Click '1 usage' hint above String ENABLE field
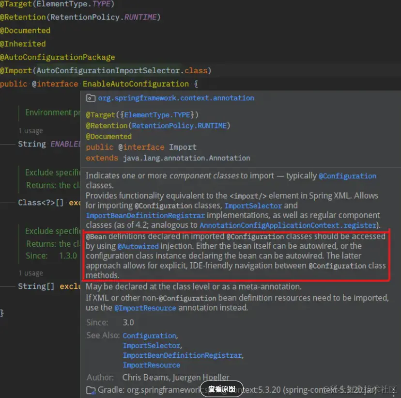The image size is (401, 398). [31, 131]
